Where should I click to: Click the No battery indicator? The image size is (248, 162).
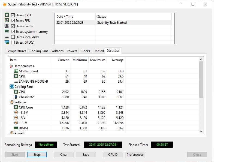coord(46,145)
